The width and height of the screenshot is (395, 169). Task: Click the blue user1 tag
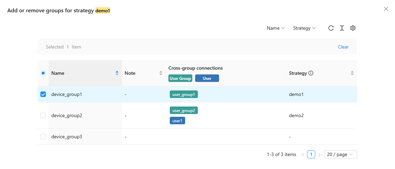click(x=177, y=121)
